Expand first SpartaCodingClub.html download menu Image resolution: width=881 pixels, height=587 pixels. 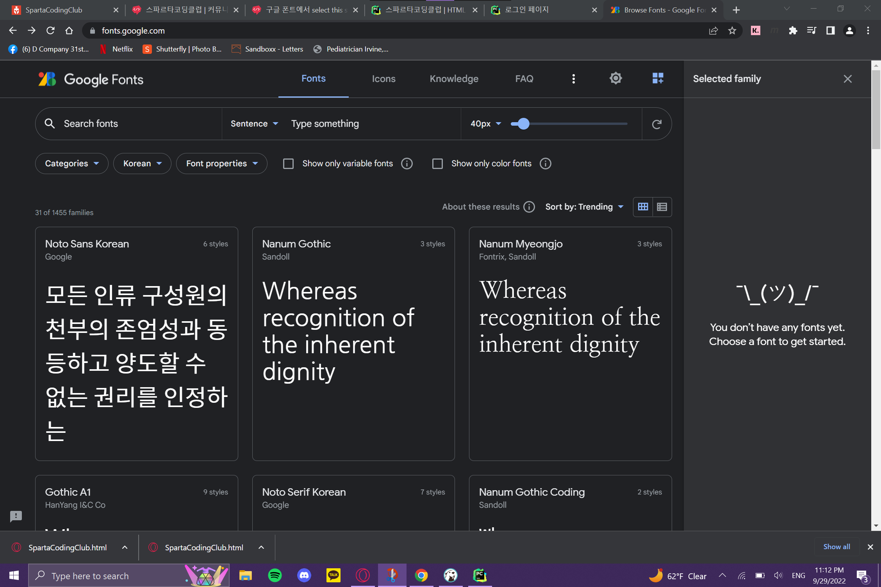click(125, 547)
